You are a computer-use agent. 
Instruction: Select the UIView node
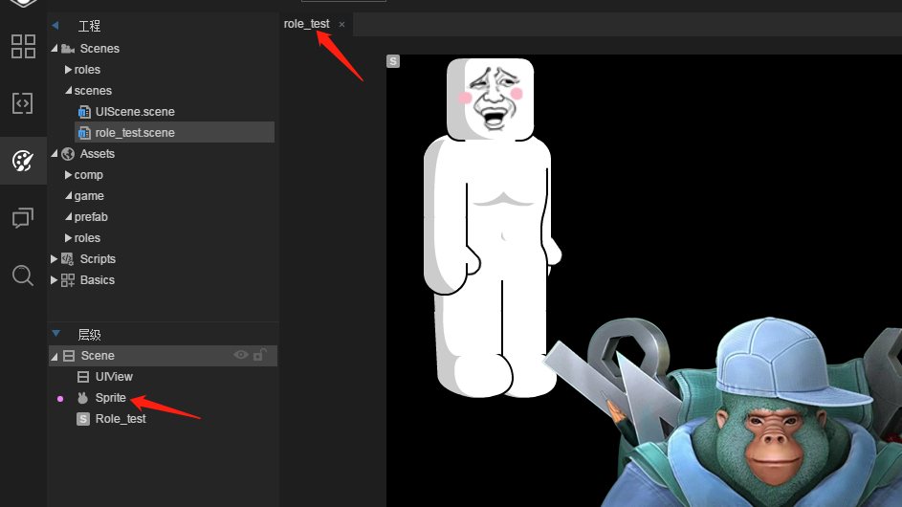(114, 377)
